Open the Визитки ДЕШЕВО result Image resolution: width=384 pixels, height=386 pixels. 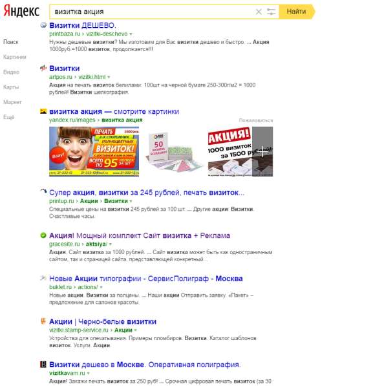[83, 25]
